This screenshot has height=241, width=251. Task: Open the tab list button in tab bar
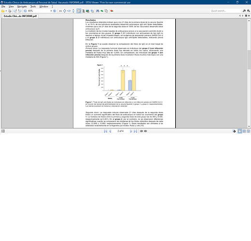246,16
